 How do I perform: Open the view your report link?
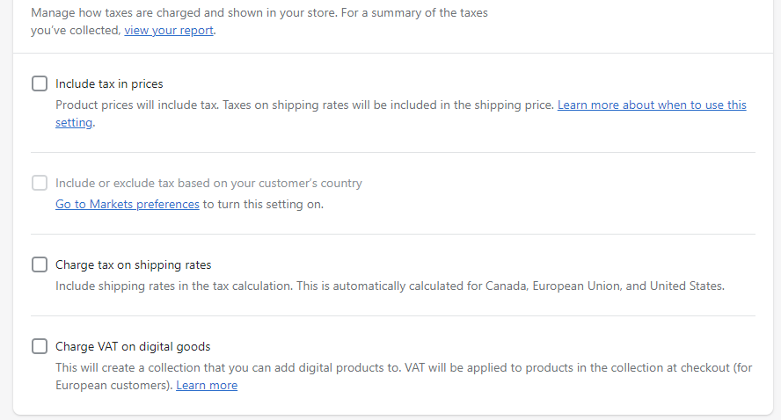pyautogui.click(x=169, y=30)
